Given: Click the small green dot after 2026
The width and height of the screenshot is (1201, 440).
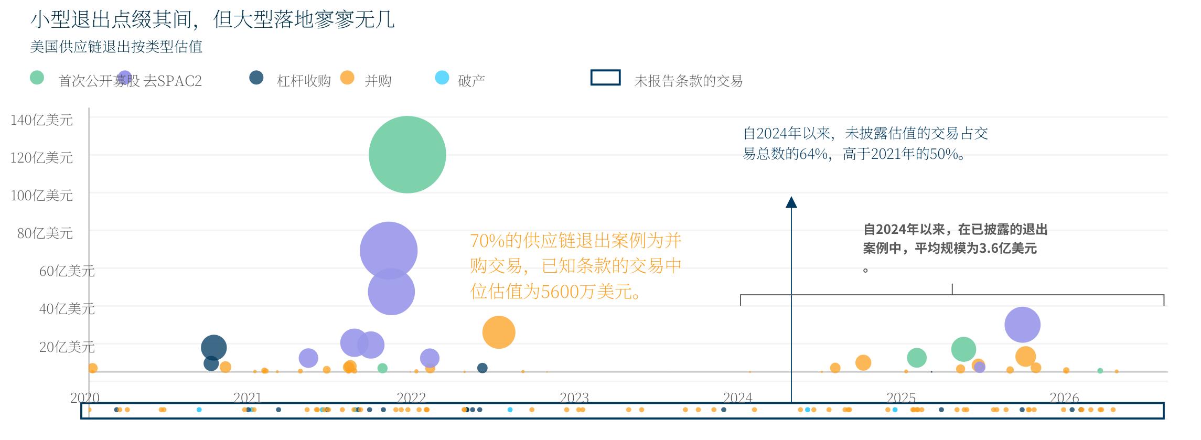Looking at the screenshot, I should click(x=1100, y=371).
